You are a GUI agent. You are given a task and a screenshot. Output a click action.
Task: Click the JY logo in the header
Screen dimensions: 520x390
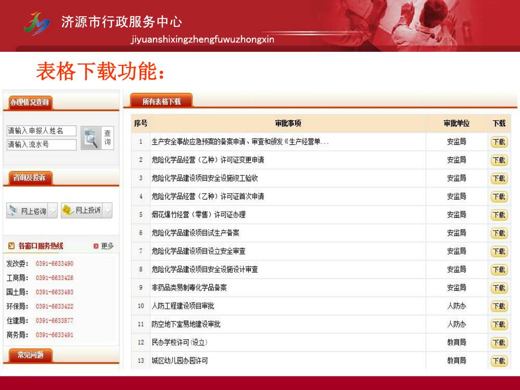[37, 23]
